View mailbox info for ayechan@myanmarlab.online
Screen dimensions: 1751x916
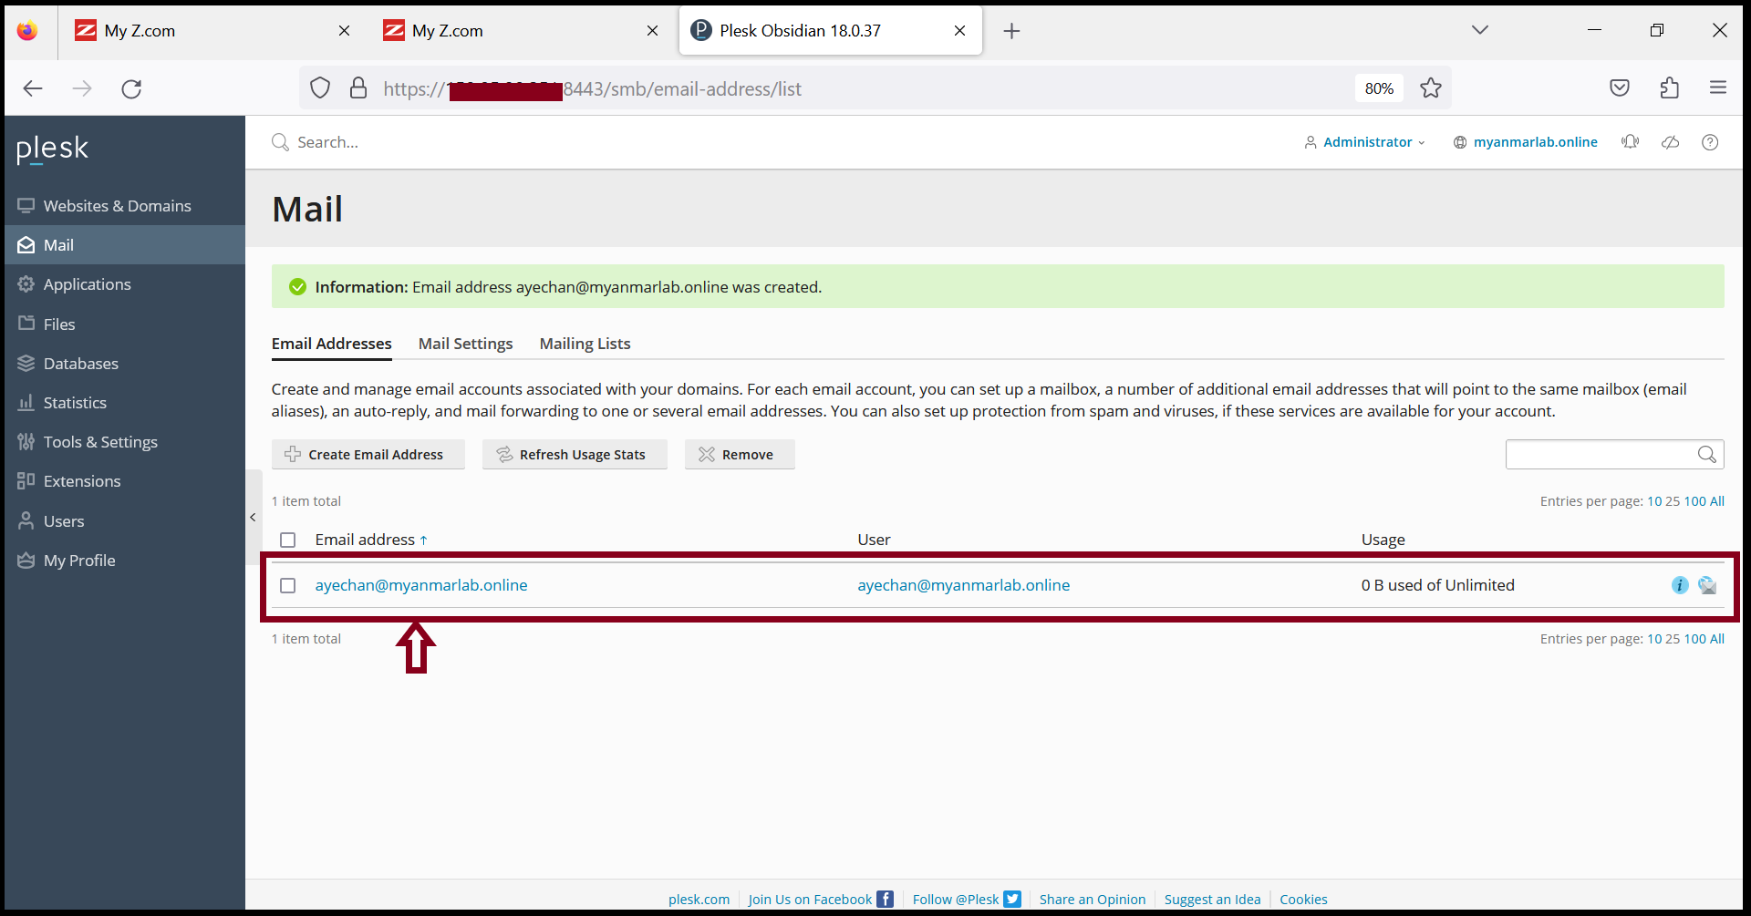click(1680, 585)
